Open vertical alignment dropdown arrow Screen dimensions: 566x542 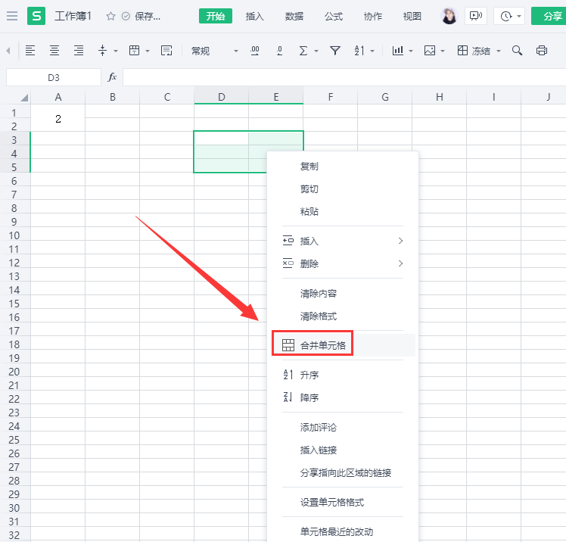click(x=116, y=51)
